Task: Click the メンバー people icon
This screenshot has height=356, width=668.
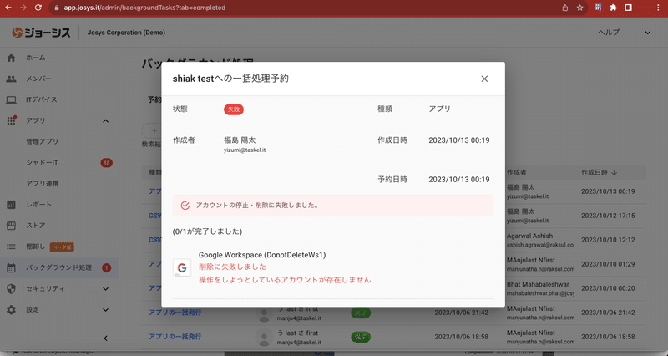Action: pos(12,79)
